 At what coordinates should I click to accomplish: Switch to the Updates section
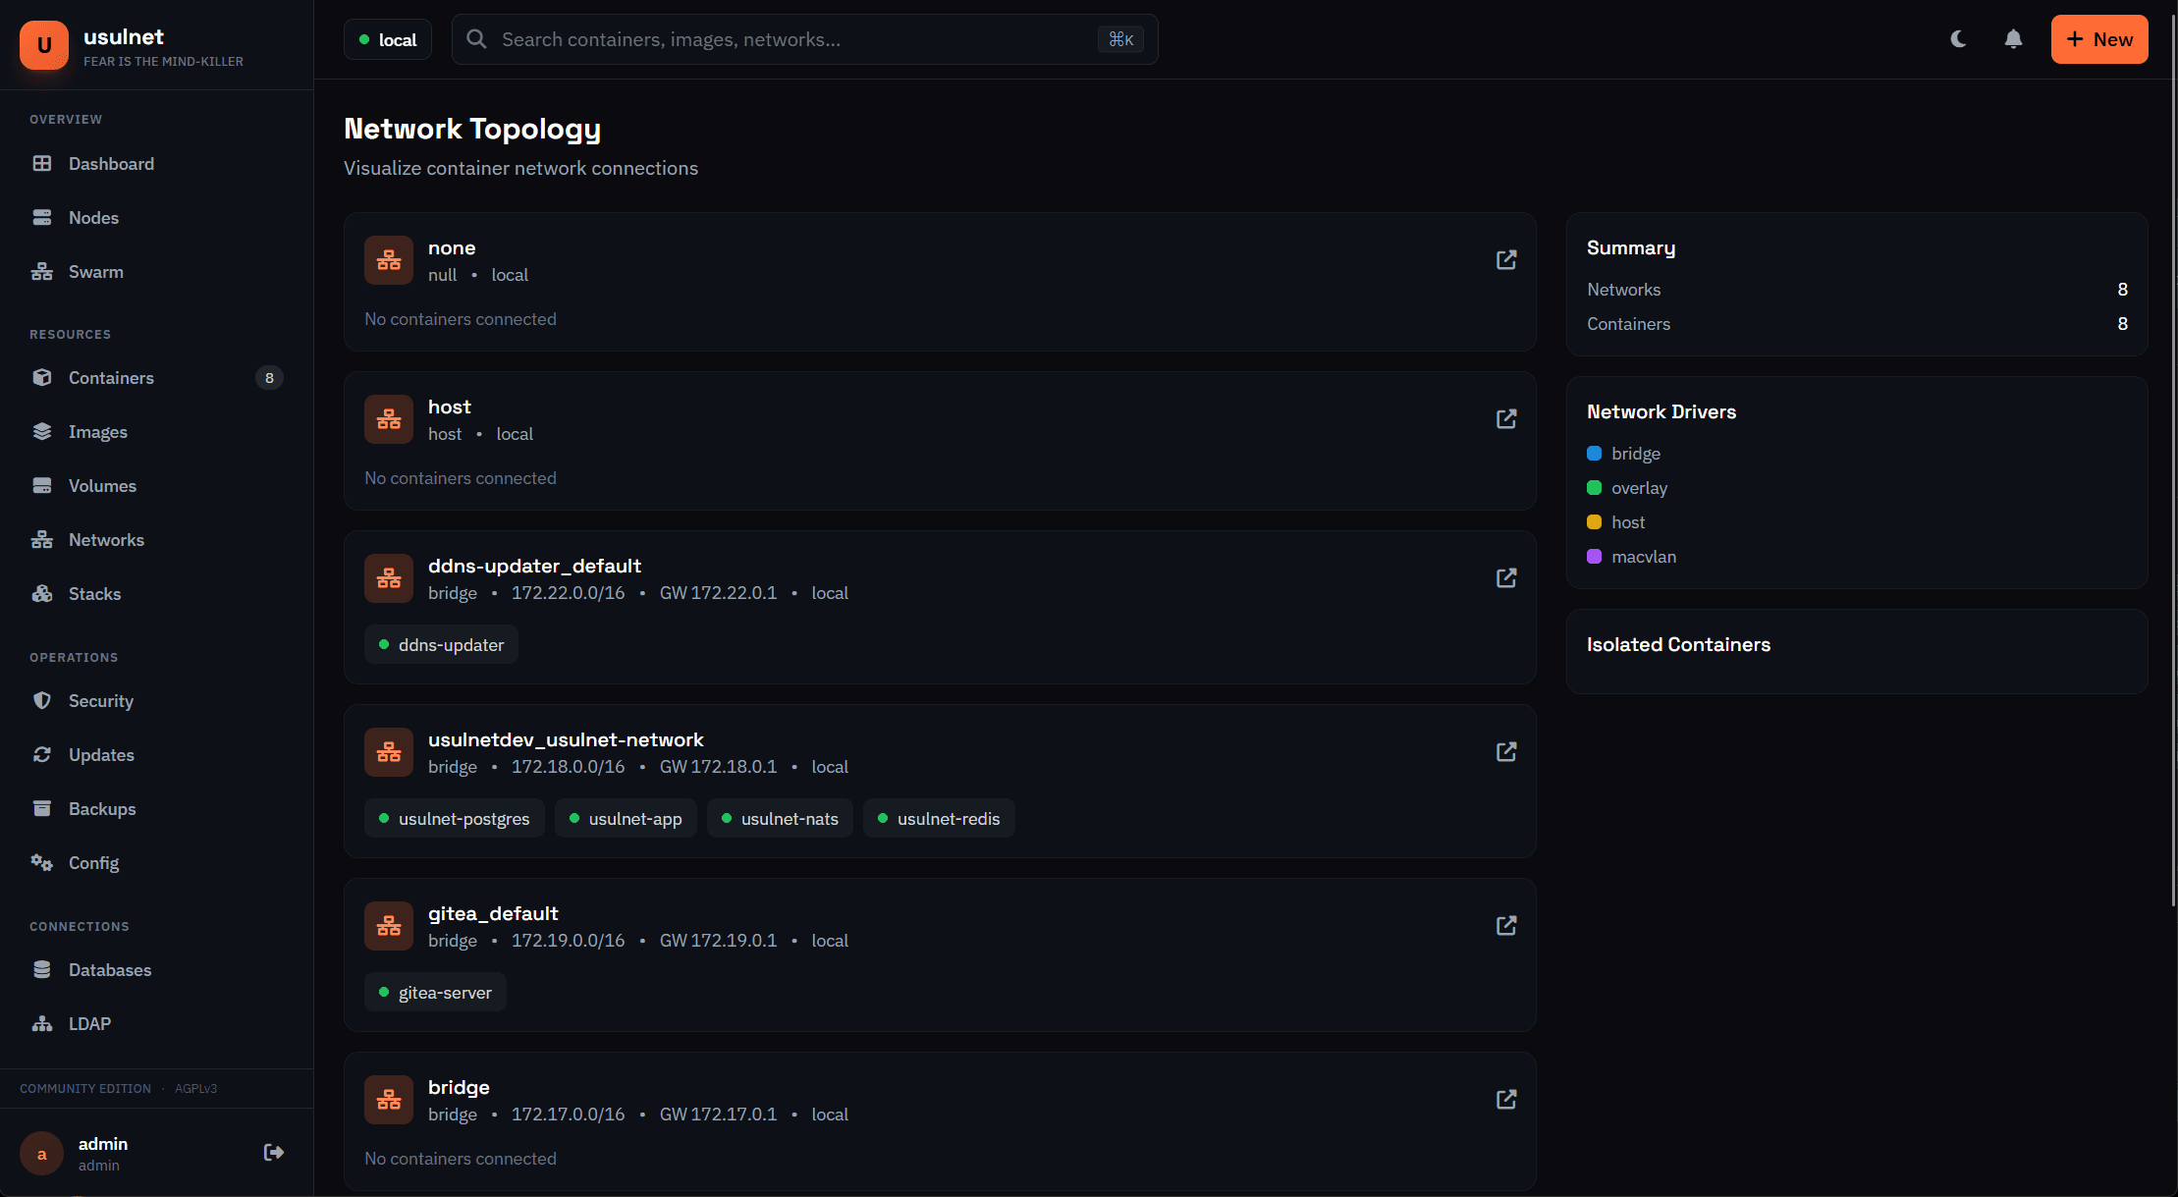102,754
